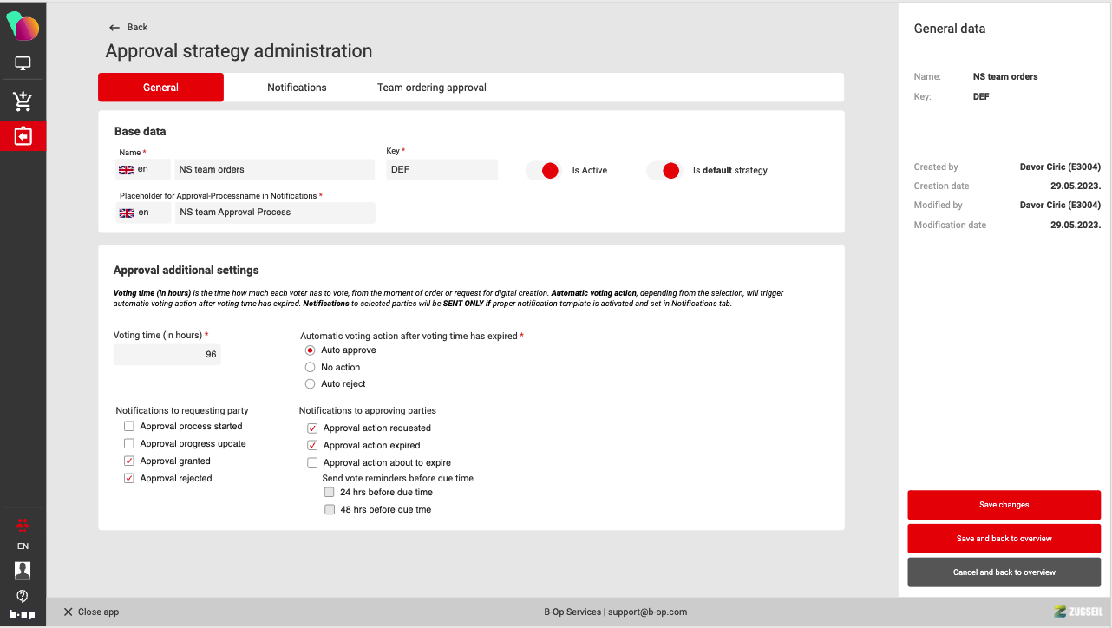Click the Back arrow icon

(x=114, y=28)
